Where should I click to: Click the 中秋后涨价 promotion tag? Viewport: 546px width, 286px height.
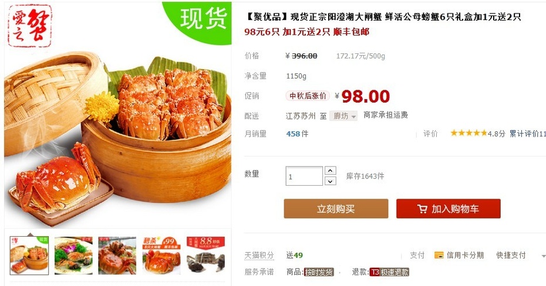pyautogui.click(x=308, y=96)
